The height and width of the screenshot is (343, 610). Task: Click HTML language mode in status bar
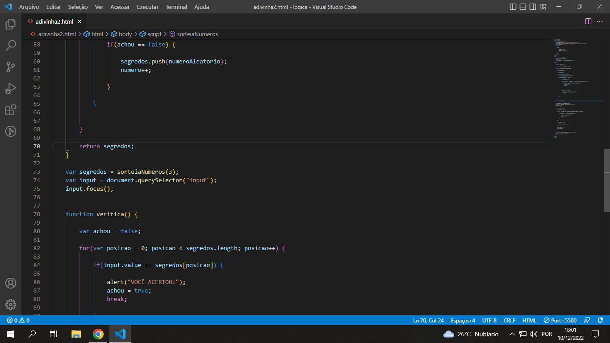pos(529,320)
